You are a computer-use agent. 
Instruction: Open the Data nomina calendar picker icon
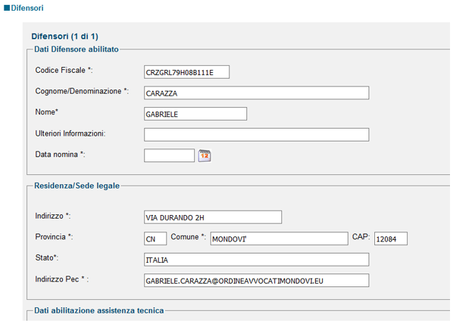click(x=204, y=156)
